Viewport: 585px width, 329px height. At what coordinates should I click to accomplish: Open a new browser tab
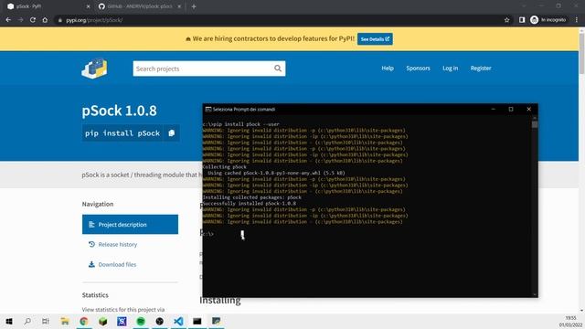194,6
